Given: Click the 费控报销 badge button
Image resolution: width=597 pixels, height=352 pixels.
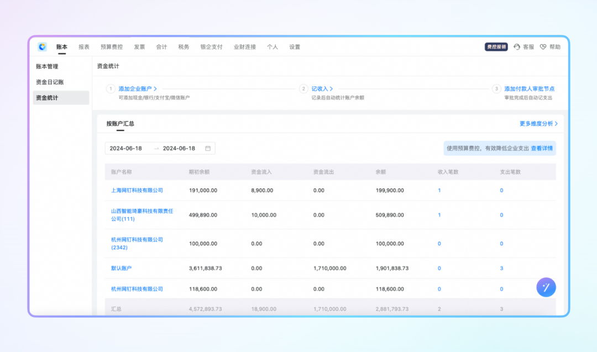Looking at the screenshot, I should tap(496, 47).
